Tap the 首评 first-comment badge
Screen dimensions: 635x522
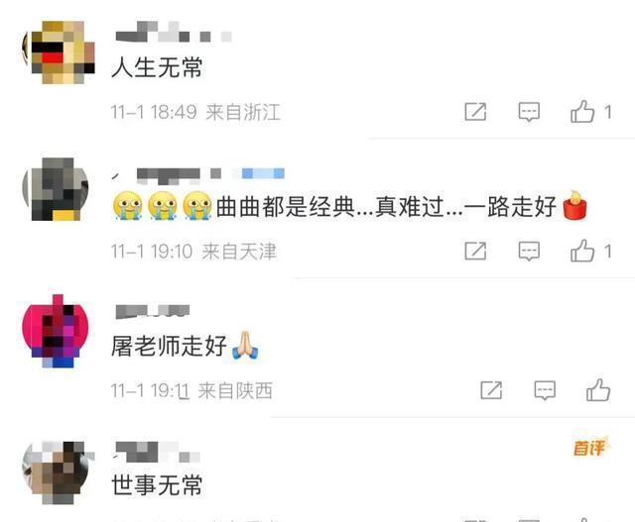[x=589, y=448]
